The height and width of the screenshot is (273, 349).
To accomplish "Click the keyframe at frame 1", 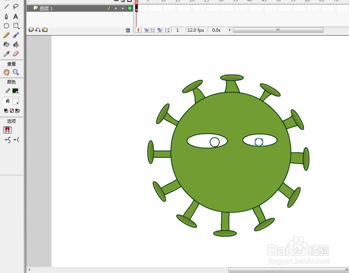I will point(136,9).
